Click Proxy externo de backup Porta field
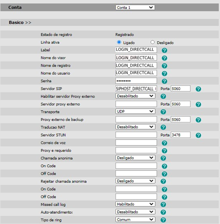The image size is (220, 224). [x=180, y=120]
